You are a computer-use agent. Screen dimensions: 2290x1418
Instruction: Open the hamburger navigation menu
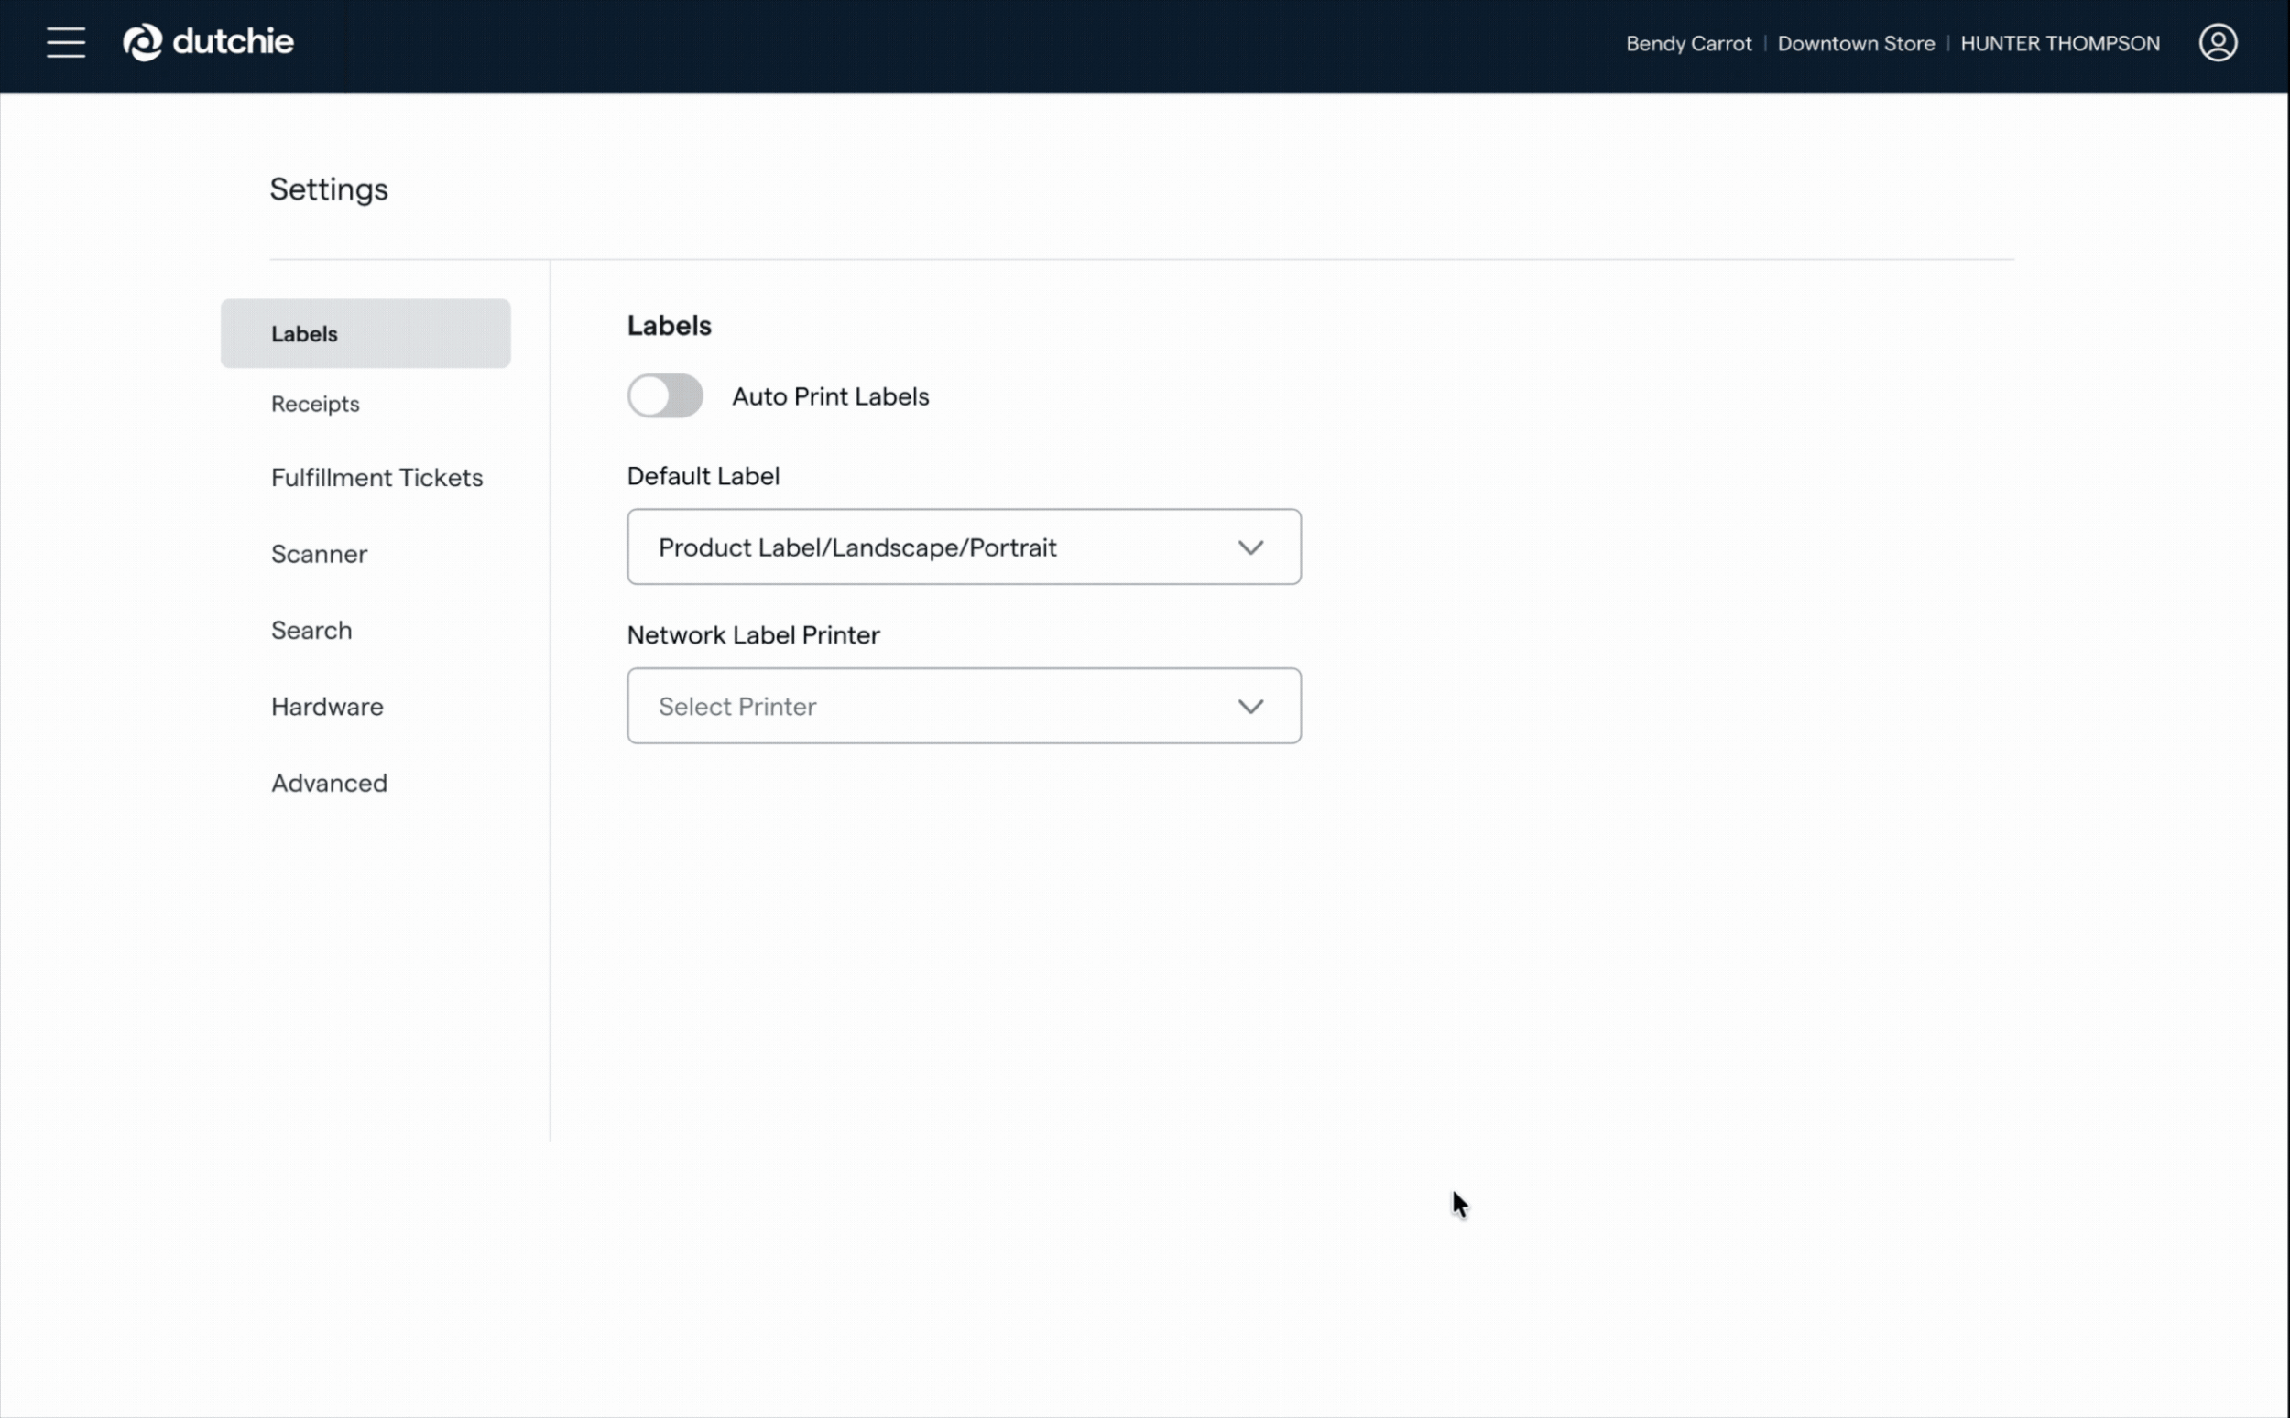click(x=66, y=43)
